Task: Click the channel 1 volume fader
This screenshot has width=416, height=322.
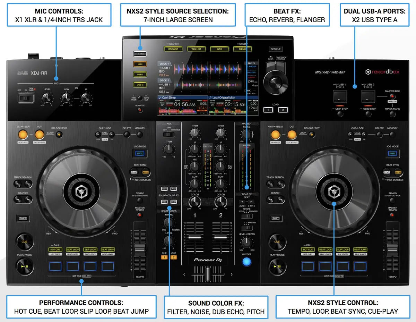Action: pos(195,237)
